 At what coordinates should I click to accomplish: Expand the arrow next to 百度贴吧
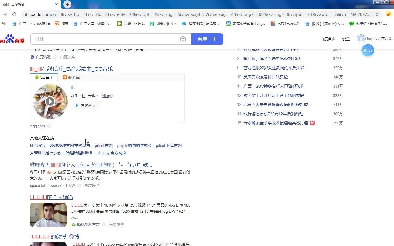click(55, 57)
